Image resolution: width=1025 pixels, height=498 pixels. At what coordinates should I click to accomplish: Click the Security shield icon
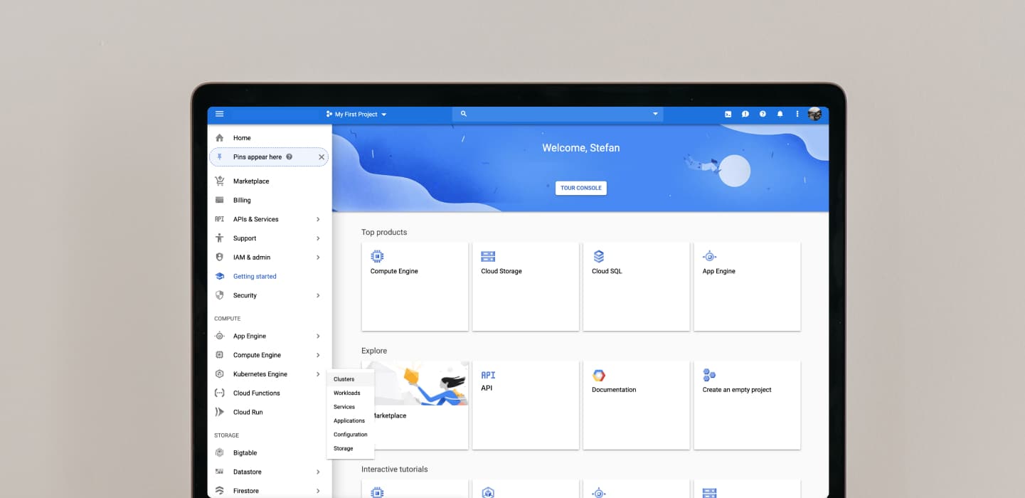click(x=220, y=295)
